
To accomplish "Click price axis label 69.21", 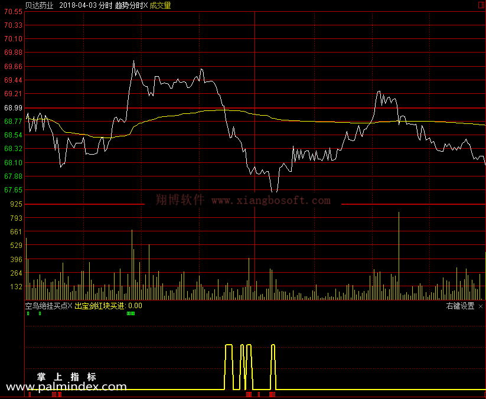I will [x=14, y=94].
